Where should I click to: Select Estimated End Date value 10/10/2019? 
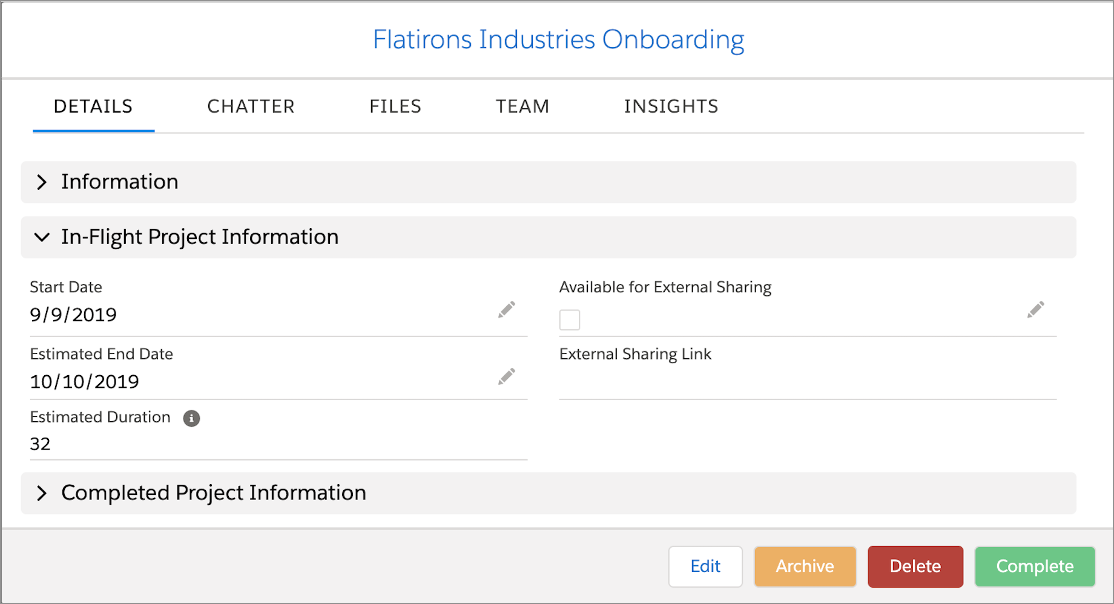click(x=85, y=382)
